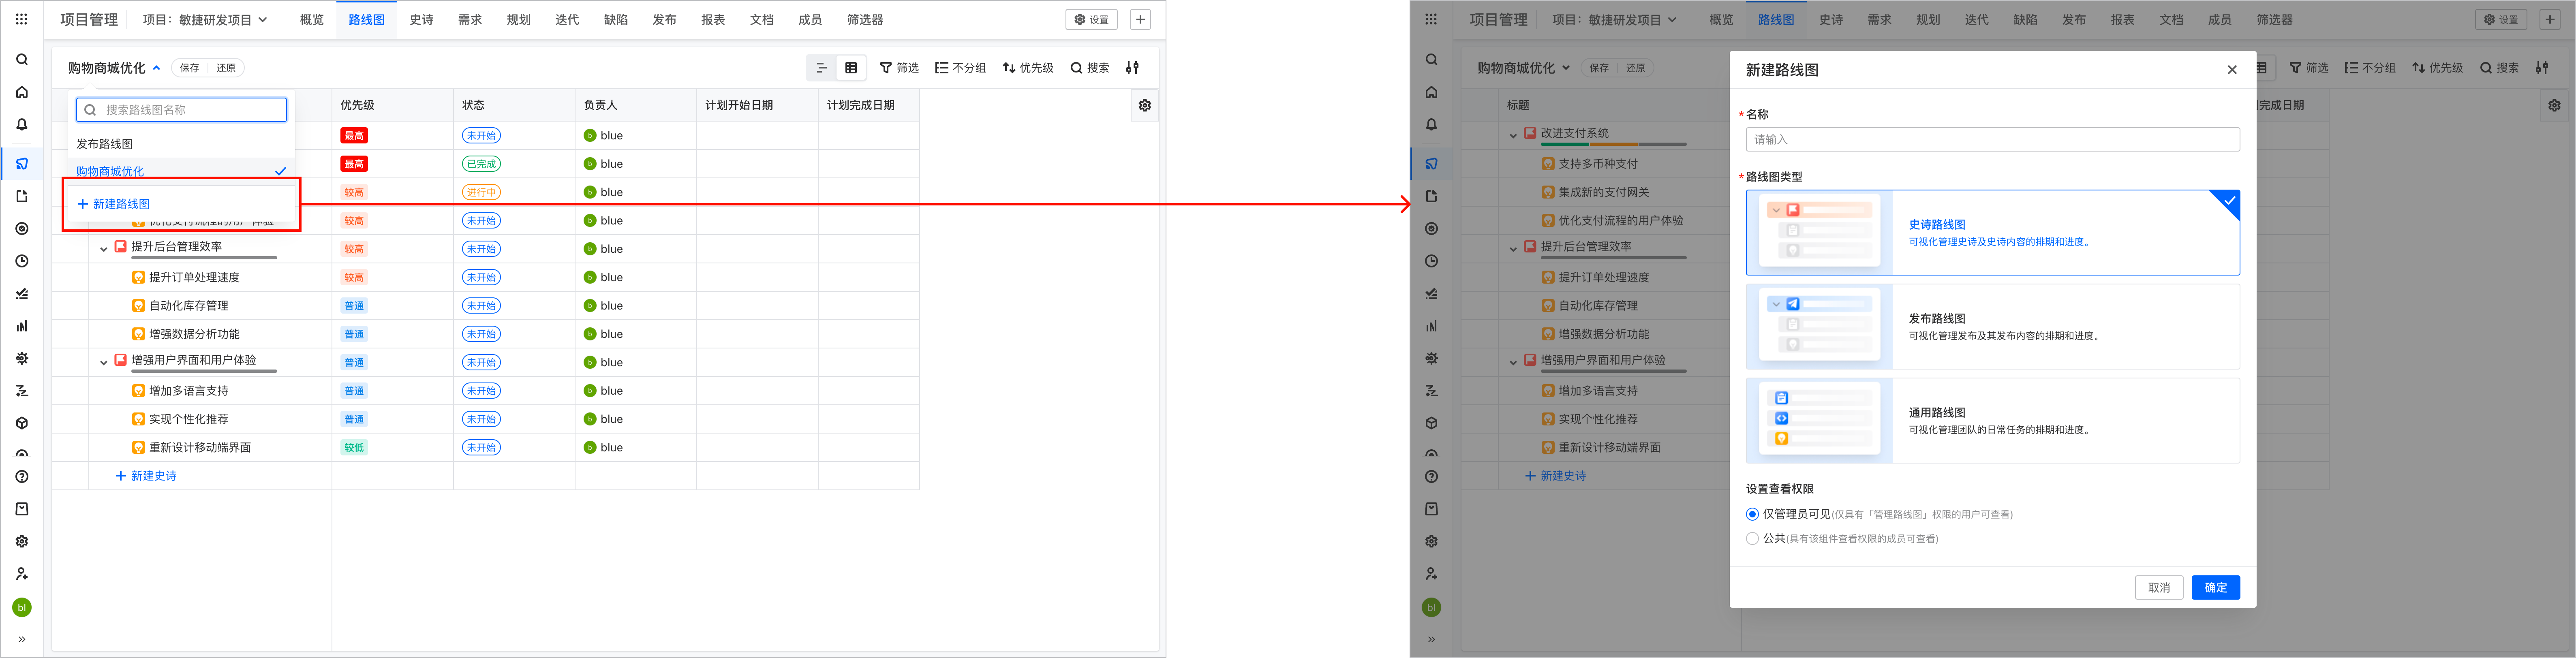The height and width of the screenshot is (658, 2576).
Task: Click the clock icon in left screenshot sidebar
Action: pyautogui.click(x=22, y=261)
